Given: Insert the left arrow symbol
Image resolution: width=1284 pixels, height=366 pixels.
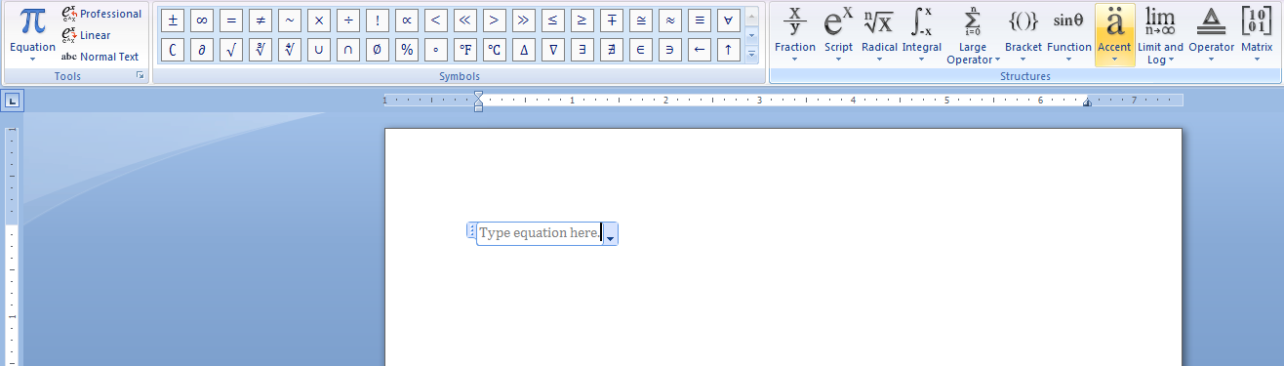Looking at the screenshot, I should pos(700,50).
